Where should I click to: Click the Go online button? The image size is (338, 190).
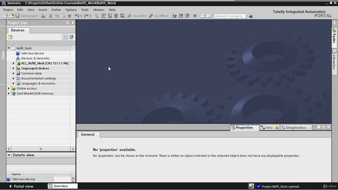(x=137, y=16)
